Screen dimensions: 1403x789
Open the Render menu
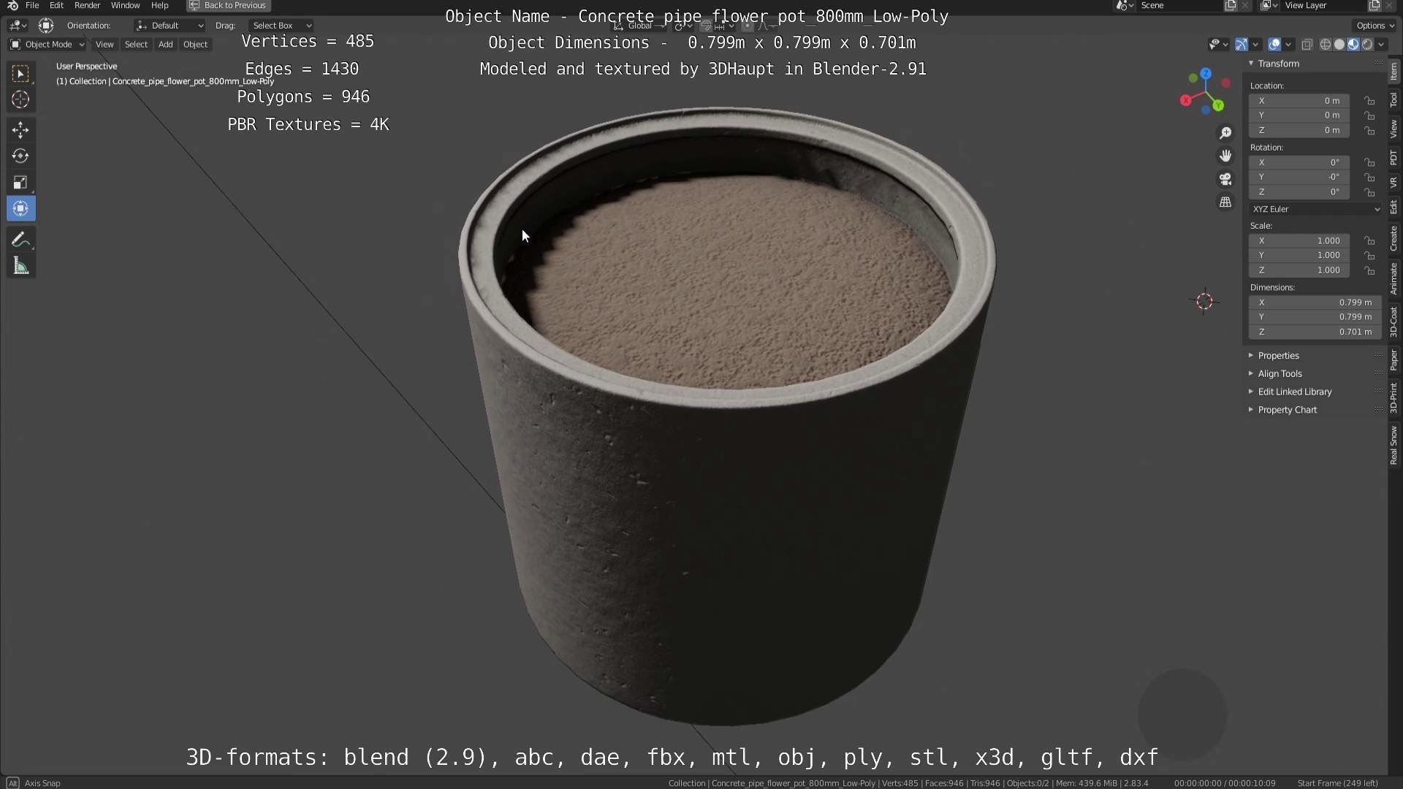point(87,5)
